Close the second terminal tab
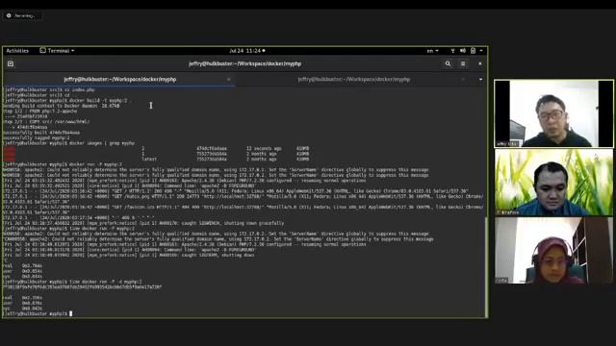The height and width of the screenshot is (346, 616). click(463, 79)
